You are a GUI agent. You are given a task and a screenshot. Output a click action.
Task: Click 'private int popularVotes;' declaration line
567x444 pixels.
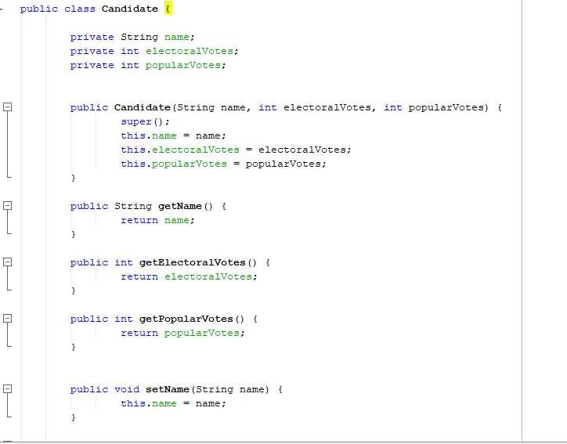pos(148,66)
